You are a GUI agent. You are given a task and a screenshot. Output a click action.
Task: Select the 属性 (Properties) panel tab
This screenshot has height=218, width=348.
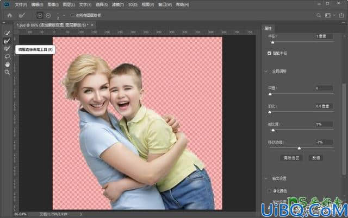[x=268, y=28]
